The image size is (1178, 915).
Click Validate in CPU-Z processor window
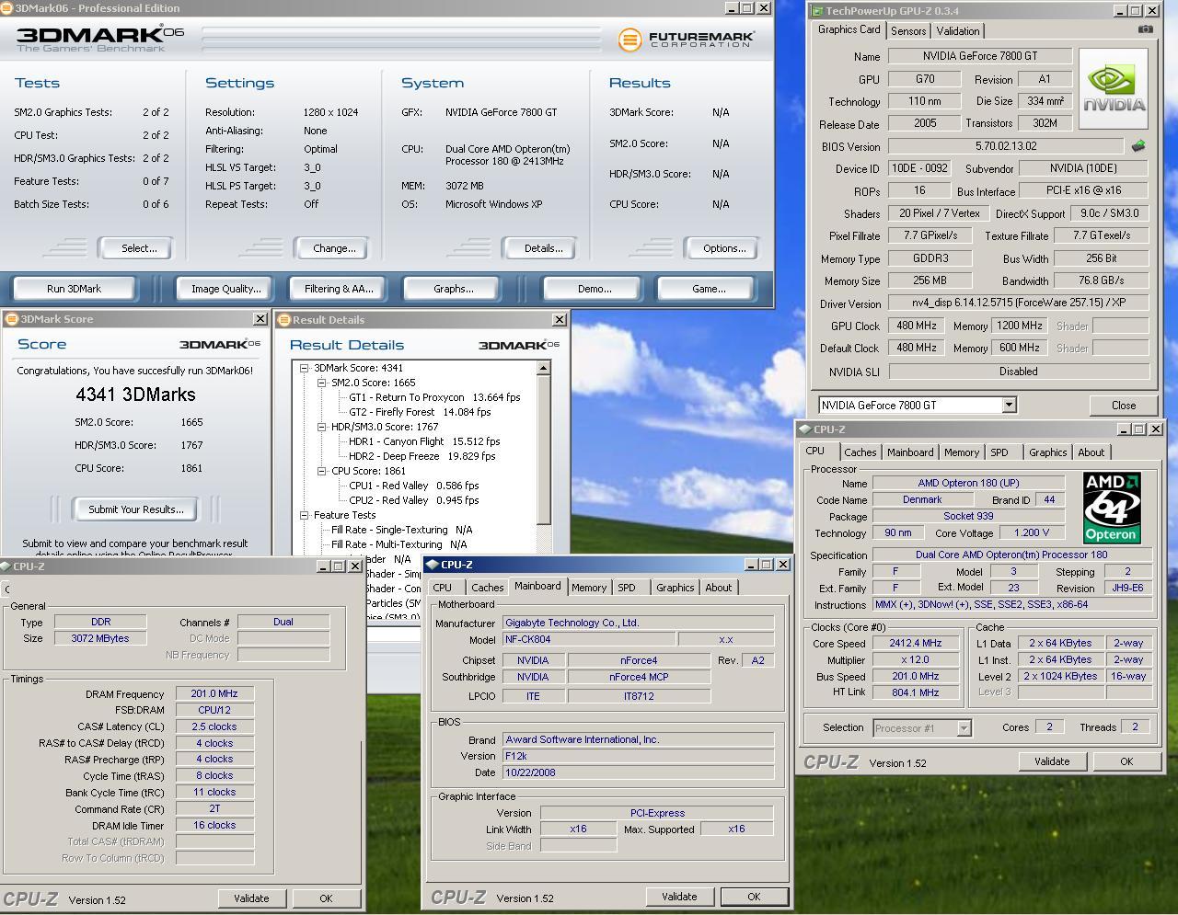point(1052,761)
